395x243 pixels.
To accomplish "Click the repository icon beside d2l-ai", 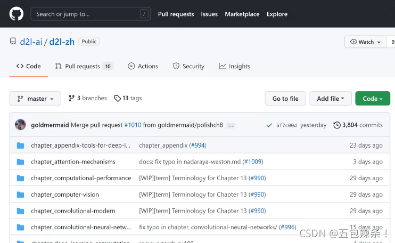I will click(13, 42).
